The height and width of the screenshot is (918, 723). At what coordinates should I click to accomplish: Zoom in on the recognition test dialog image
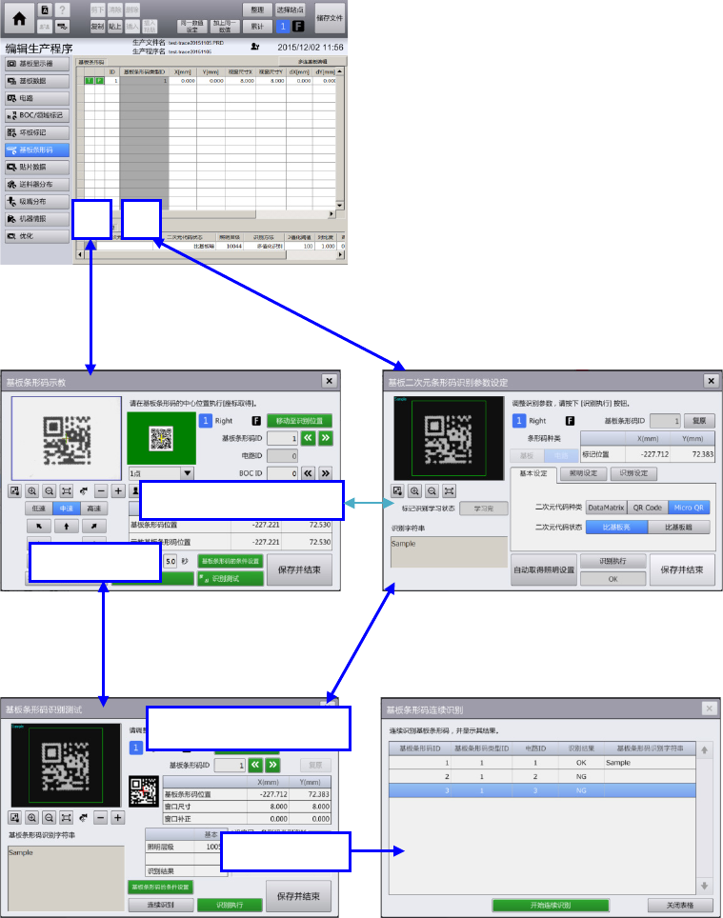coord(32,817)
